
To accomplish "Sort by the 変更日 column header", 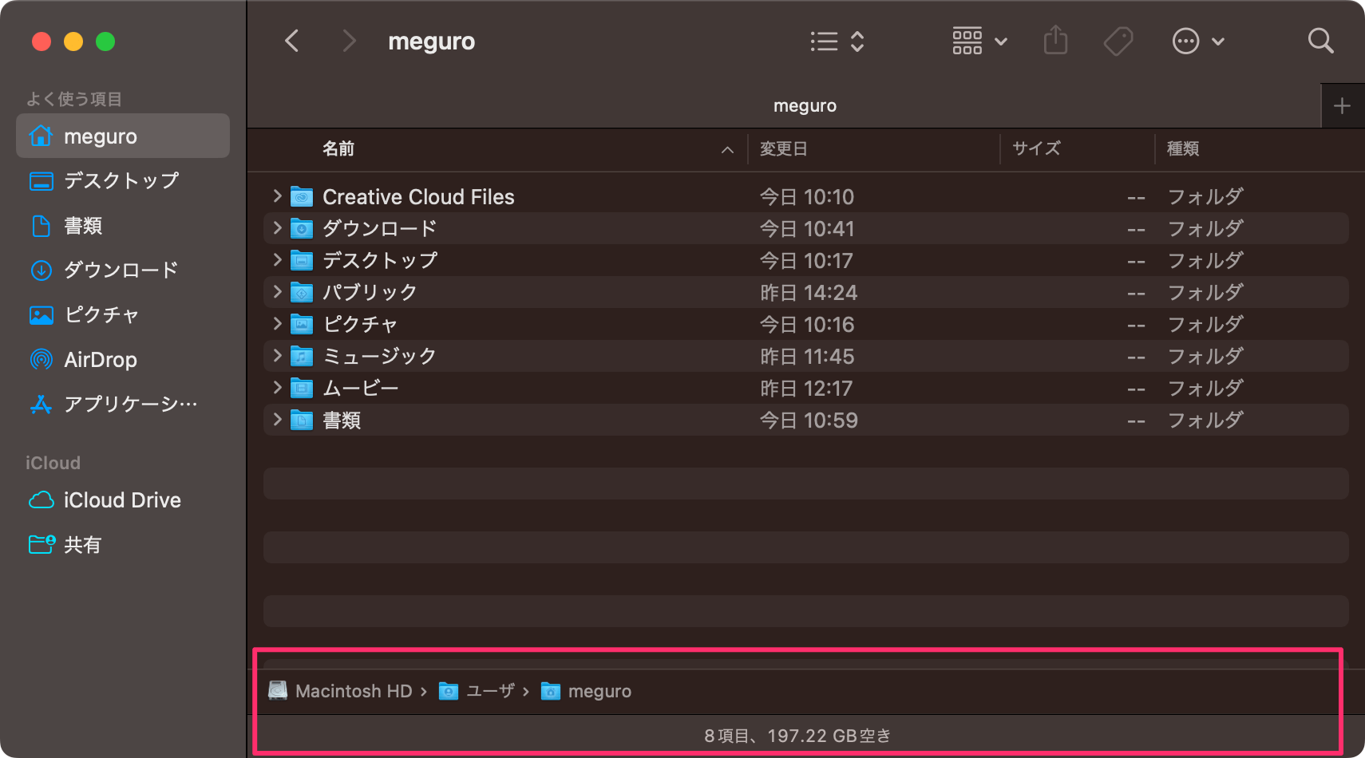I will coord(783,149).
